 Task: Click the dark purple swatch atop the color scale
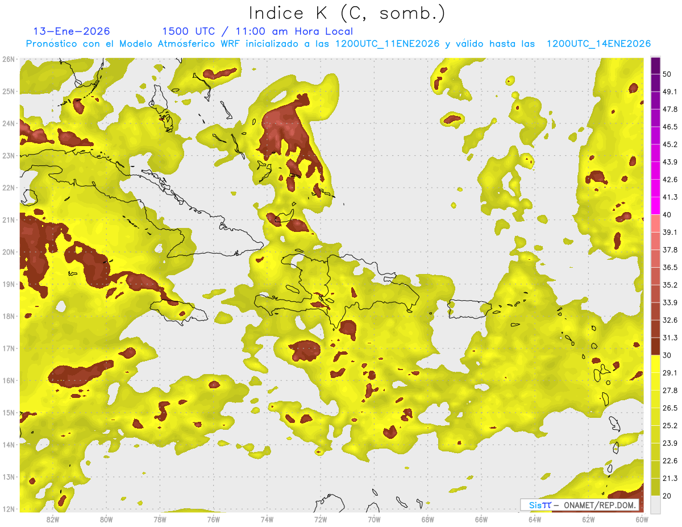(655, 66)
